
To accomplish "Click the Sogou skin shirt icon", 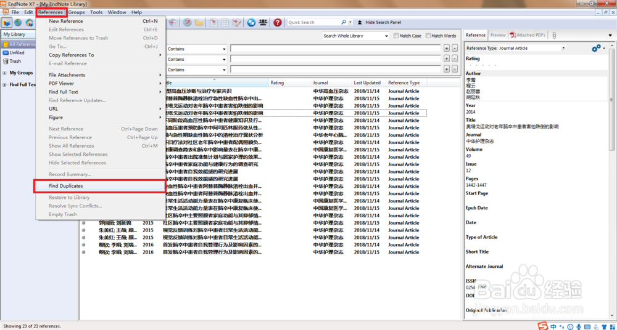I will click(x=604, y=327).
